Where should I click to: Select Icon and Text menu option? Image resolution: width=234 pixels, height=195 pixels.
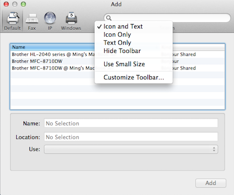[x=133, y=26]
